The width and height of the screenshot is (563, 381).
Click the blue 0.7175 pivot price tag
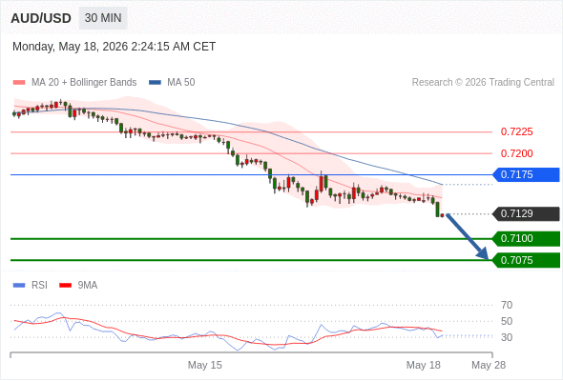click(526, 175)
